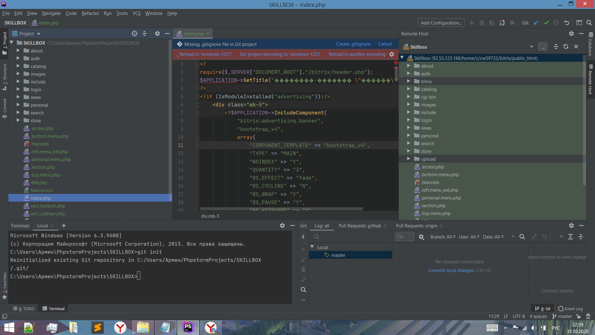Click the Run green play icon
Screen dimensions: 595x335
pos(472,23)
